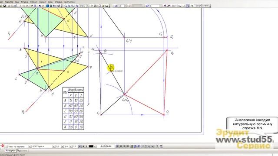Click the zoom in magnifier icon
Image resolution: width=278 pixels, height=156 pixels.
(69, 6)
